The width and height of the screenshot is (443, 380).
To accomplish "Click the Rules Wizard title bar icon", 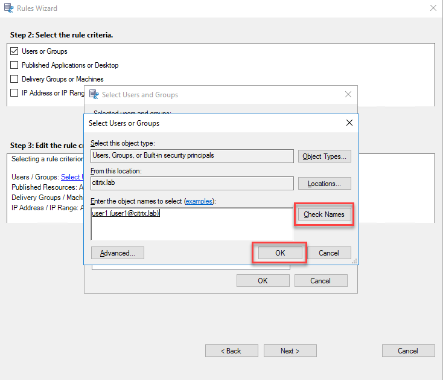I will tap(7, 8).
